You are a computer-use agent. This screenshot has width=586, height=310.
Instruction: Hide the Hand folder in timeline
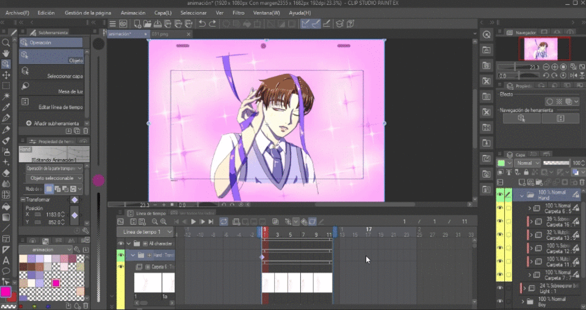click(x=121, y=255)
